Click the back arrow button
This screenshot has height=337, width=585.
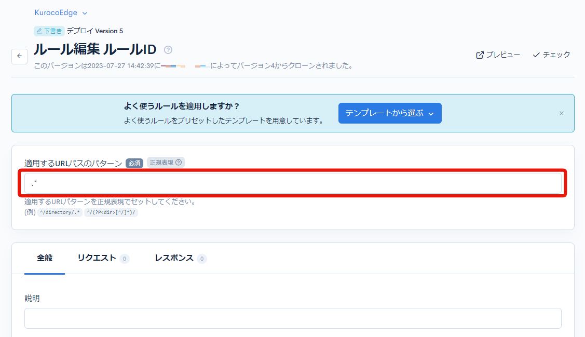tap(19, 57)
